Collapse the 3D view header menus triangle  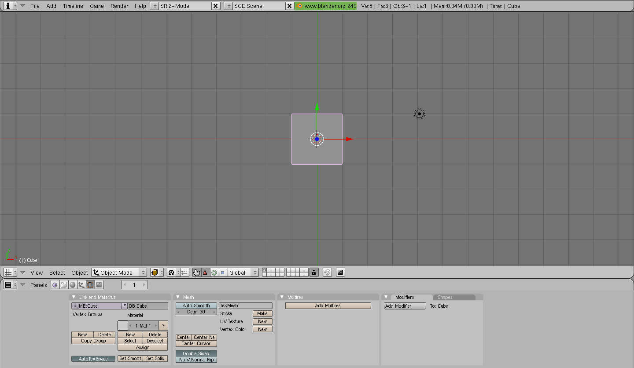coord(22,272)
